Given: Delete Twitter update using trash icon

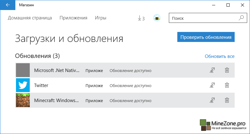Looking at the screenshot, I should 227,85.
